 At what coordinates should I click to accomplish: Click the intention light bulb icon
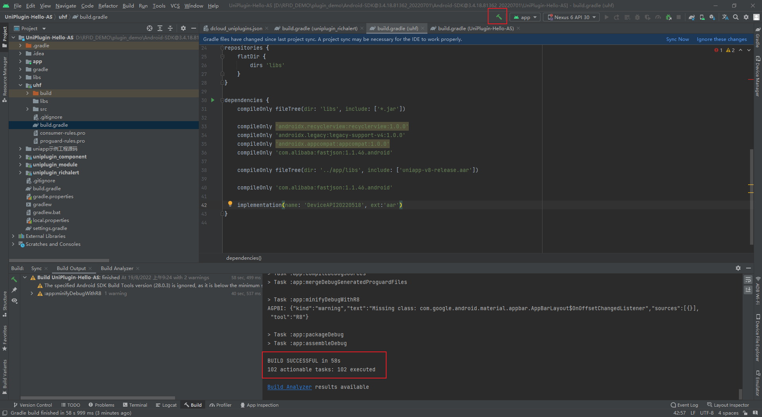(x=230, y=204)
